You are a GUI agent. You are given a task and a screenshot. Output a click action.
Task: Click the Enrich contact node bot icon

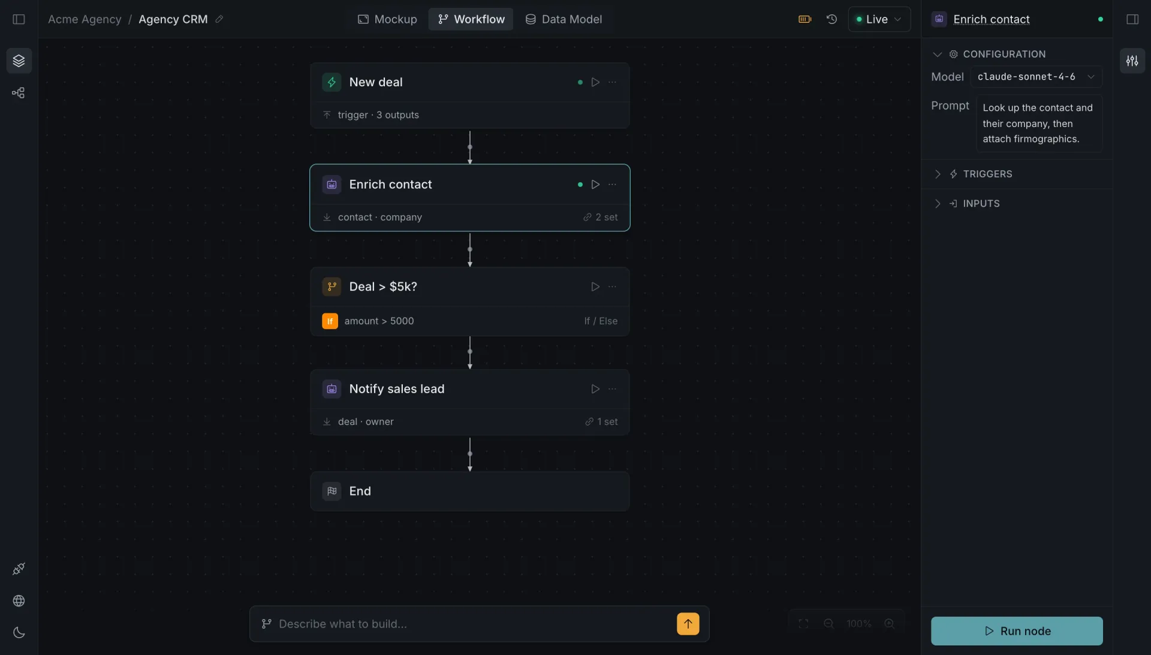(332, 185)
